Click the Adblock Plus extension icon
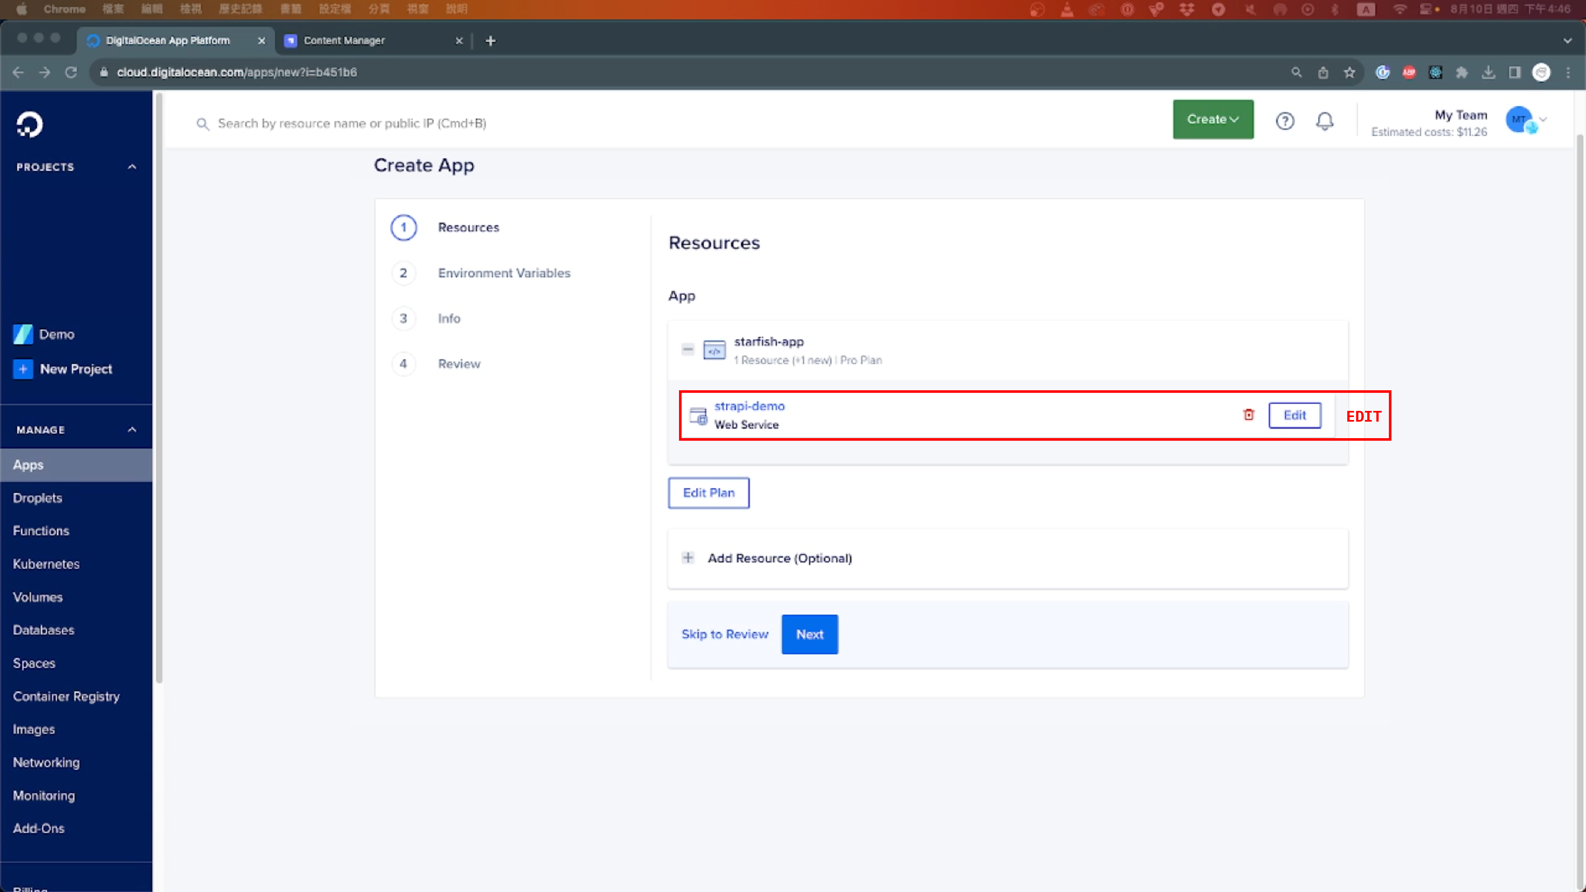1586x892 pixels. point(1409,72)
